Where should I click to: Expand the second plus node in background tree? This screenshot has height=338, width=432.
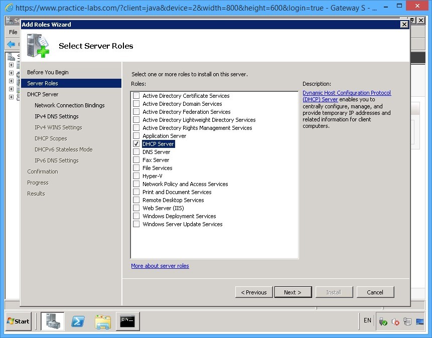coord(11,73)
